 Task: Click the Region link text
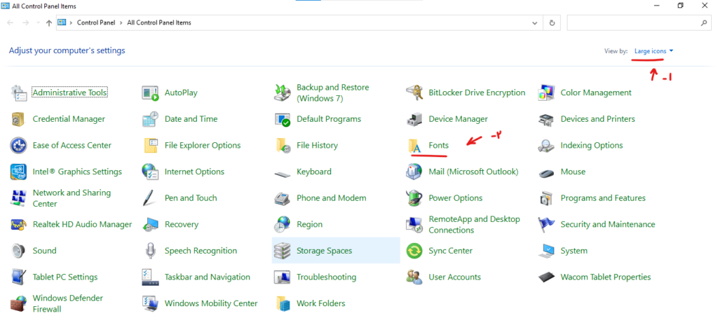[309, 225]
